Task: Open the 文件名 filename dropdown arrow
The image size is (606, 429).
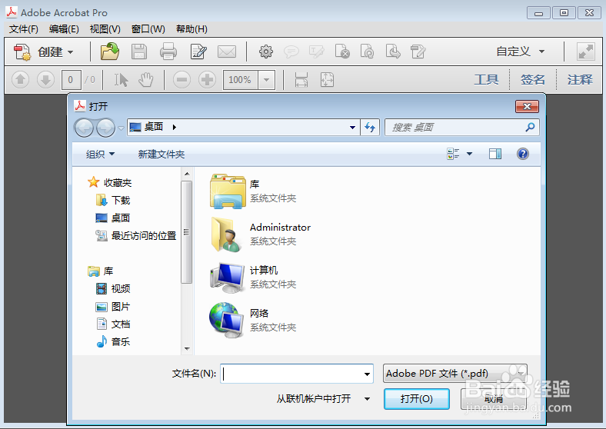Action: [367, 374]
